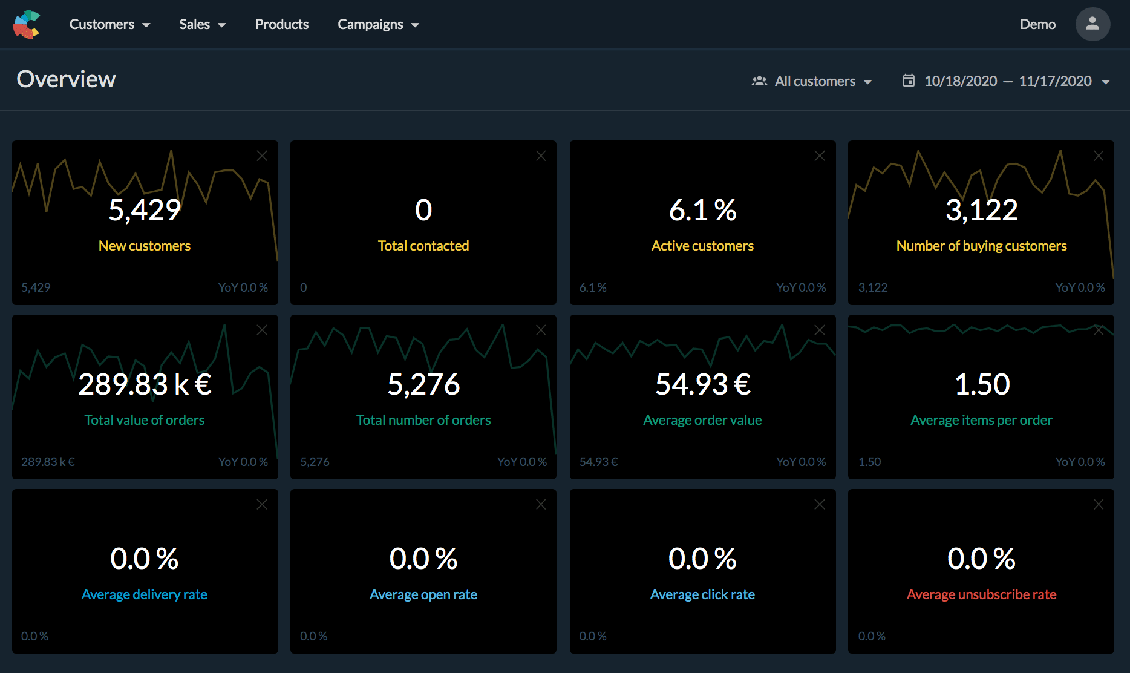The image size is (1130, 673).
Task: Remove the Average click rate card
Action: (820, 505)
